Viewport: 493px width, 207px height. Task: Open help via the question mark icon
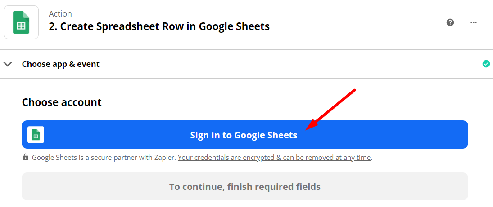pyautogui.click(x=450, y=22)
